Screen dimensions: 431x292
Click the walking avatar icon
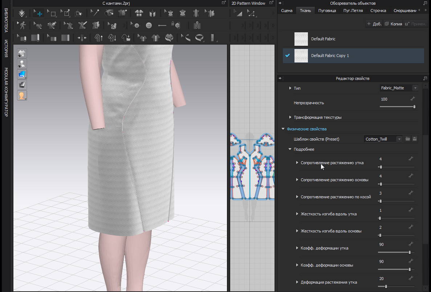click(x=23, y=25)
